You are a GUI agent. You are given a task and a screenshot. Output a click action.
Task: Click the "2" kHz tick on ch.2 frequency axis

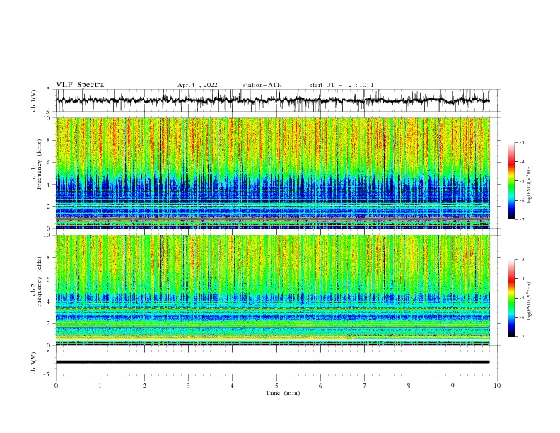tap(49, 323)
